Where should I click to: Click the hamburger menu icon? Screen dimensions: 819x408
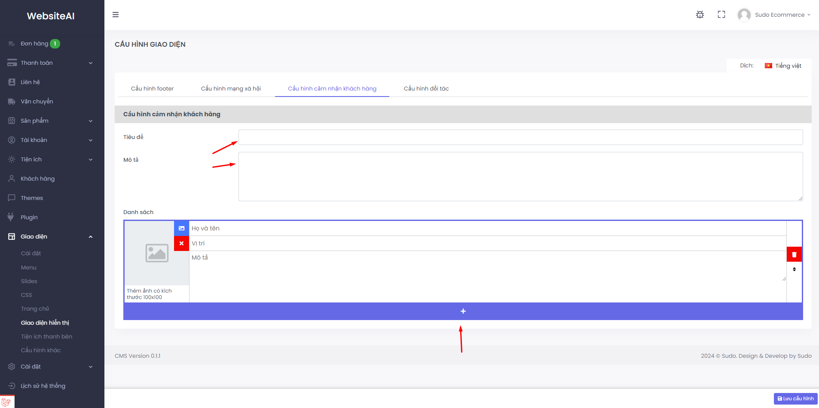[116, 15]
